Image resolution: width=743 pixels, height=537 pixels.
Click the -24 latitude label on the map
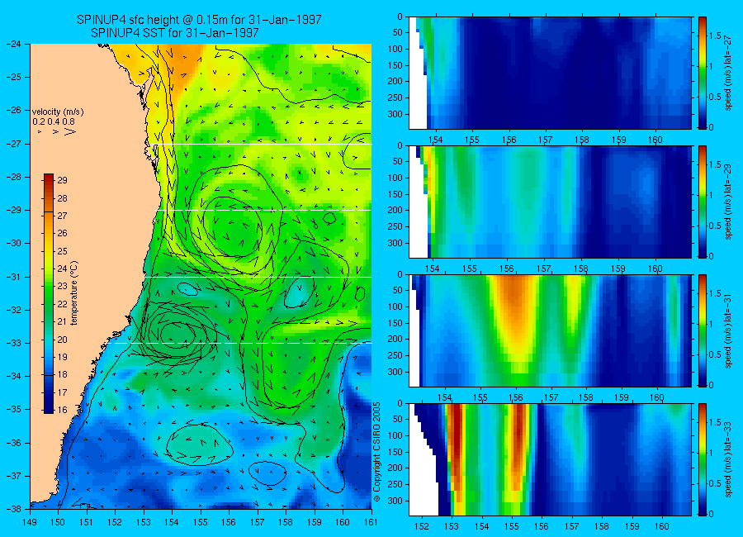(x=14, y=44)
